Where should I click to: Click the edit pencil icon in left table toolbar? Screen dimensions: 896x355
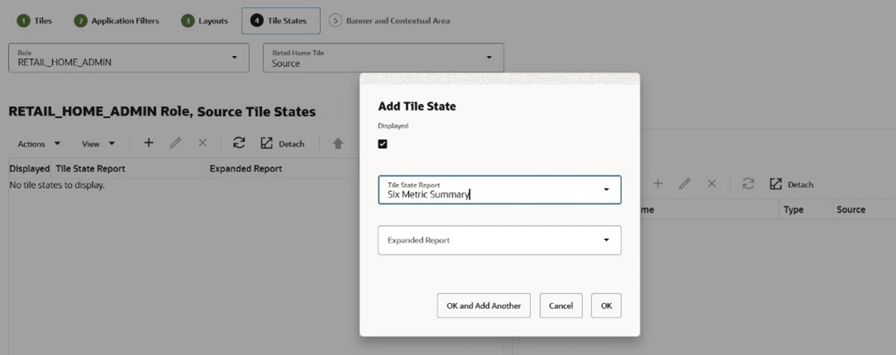pyautogui.click(x=176, y=143)
